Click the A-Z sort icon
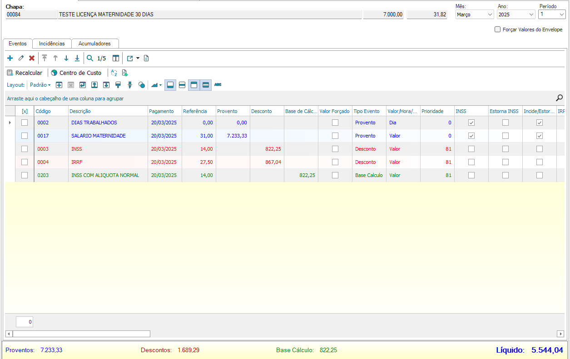 tap(114, 73)
